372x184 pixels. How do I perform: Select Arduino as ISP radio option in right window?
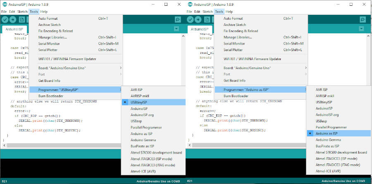(339, 133)
